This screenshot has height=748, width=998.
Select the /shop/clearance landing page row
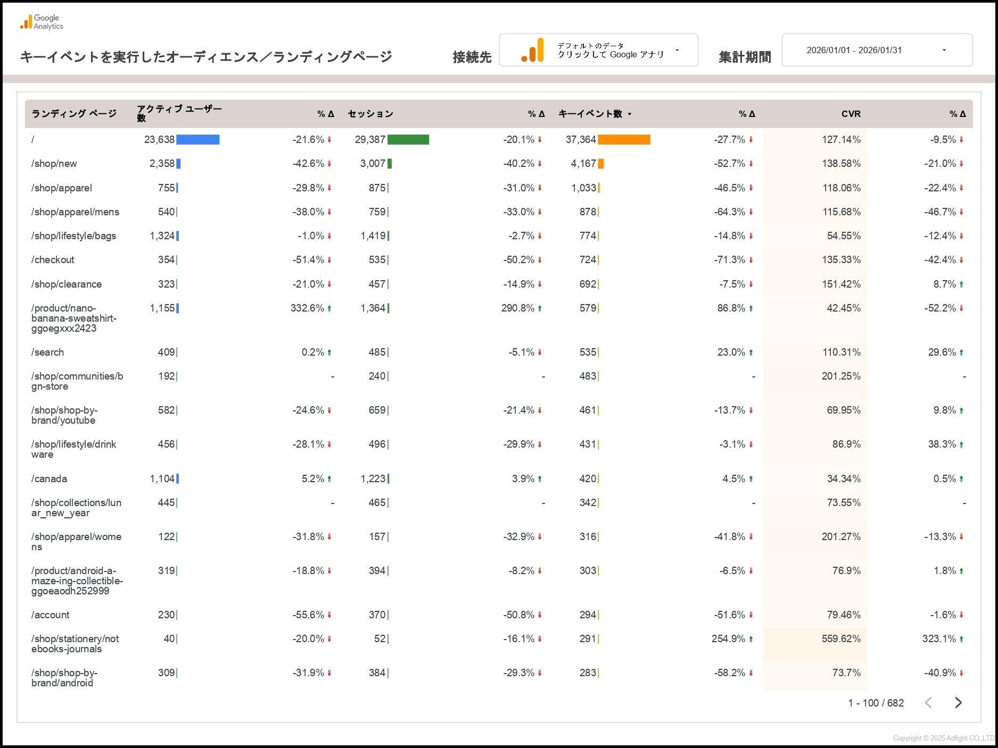67,284
